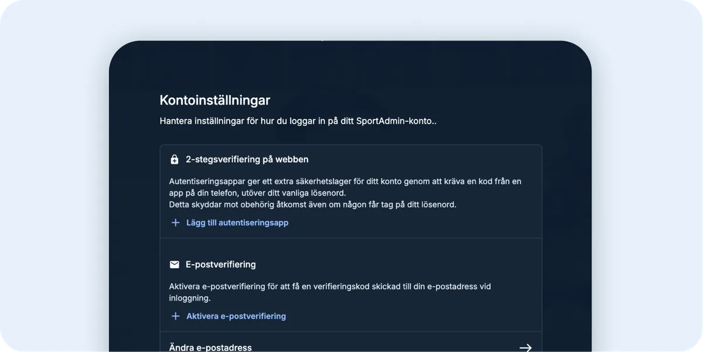This screenshot has width=703, height=352.
Task: Click the paragraph starting Aktivera e-postverifiering för att få
Action: pyautogui.click(x=330, y=292)
